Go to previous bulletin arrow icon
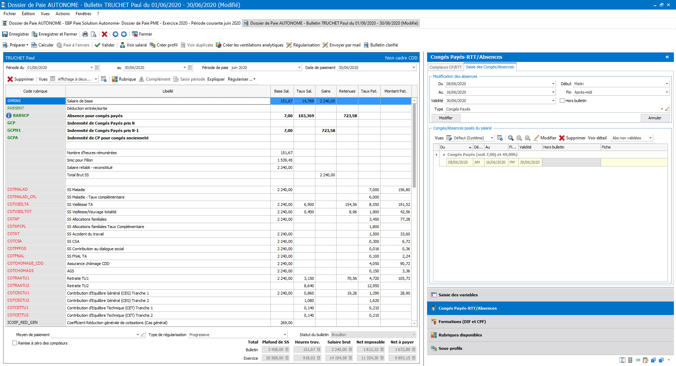The width and height of the screenshot is (676, 366). click(x=115, y=34)
